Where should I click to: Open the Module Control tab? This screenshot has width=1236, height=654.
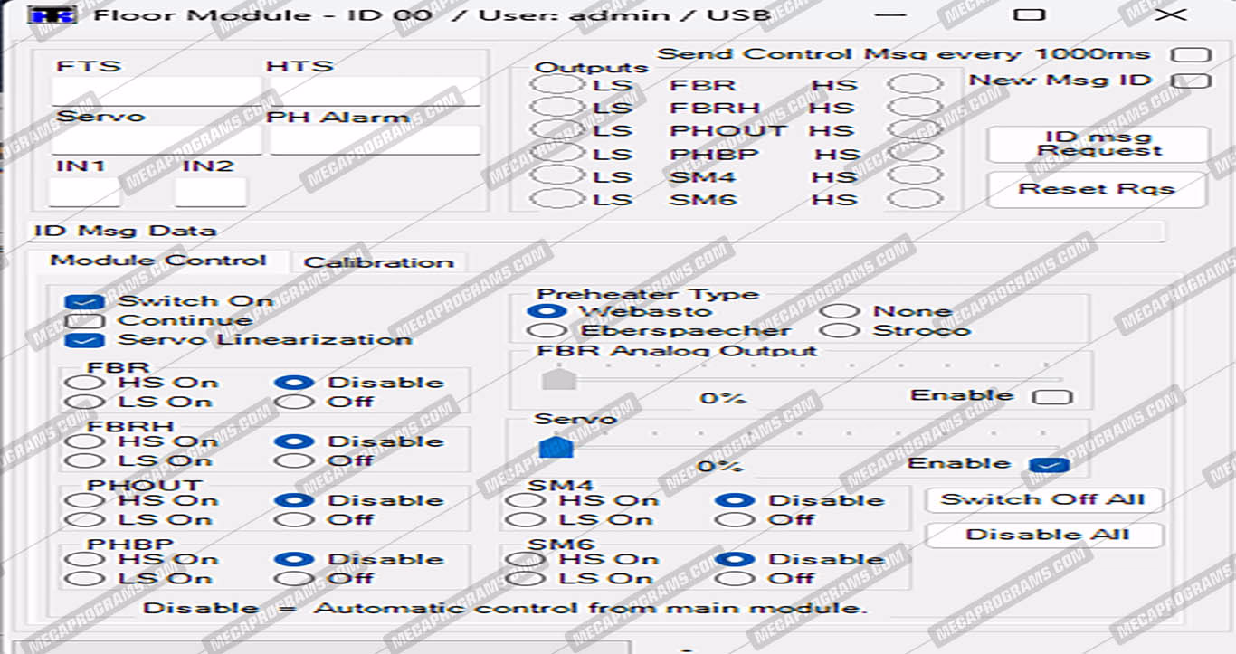157,261
